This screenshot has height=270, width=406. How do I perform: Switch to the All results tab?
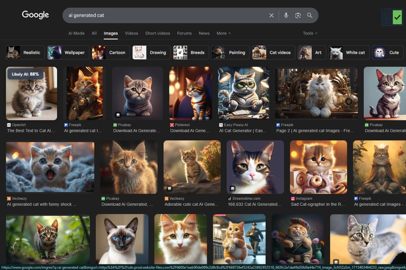tap(94, 33)
